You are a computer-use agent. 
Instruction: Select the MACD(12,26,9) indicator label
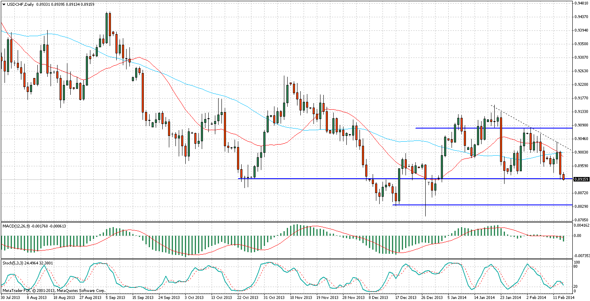pos(17,226)
